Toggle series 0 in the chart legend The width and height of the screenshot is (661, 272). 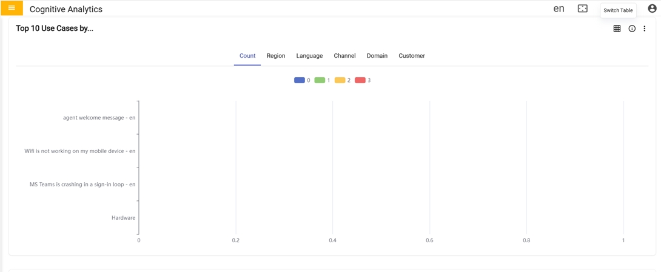coord(300,80)
